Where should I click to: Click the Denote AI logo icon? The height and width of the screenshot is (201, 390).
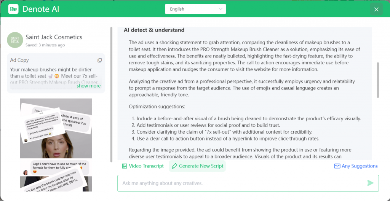(x=13, y=9)
